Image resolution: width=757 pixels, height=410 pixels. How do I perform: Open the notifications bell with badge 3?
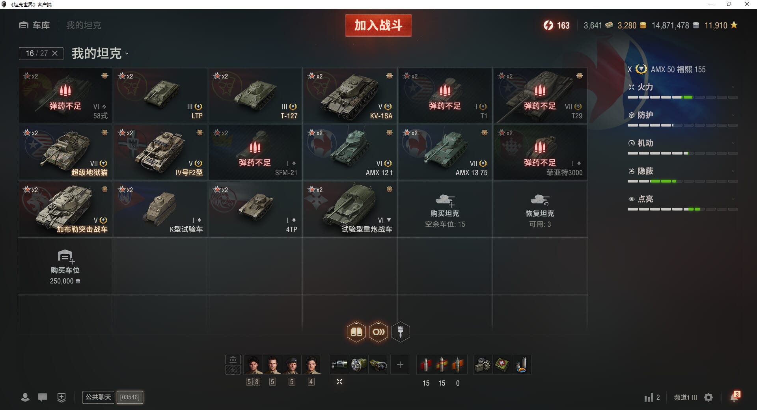pos(735,397)
